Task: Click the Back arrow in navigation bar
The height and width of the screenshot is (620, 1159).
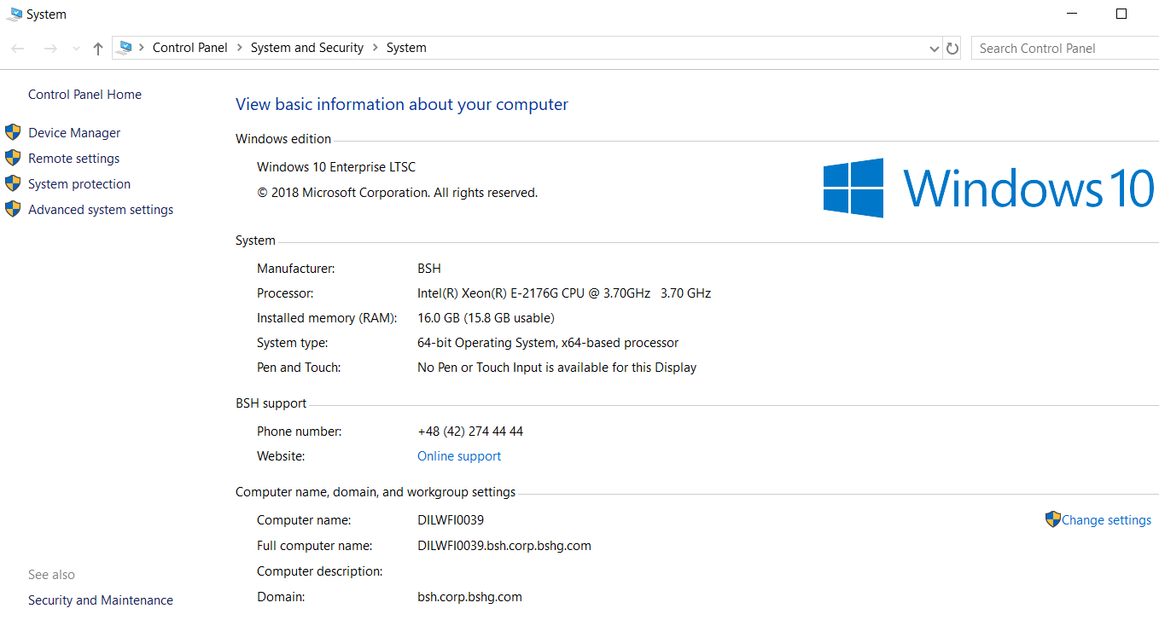Action: coord(18,49)
